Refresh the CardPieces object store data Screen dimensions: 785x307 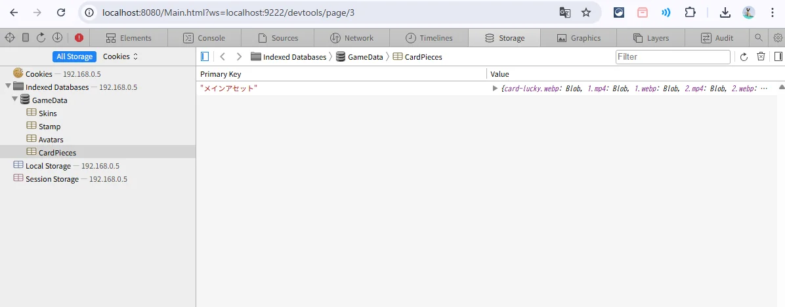[x=744, y=57]
